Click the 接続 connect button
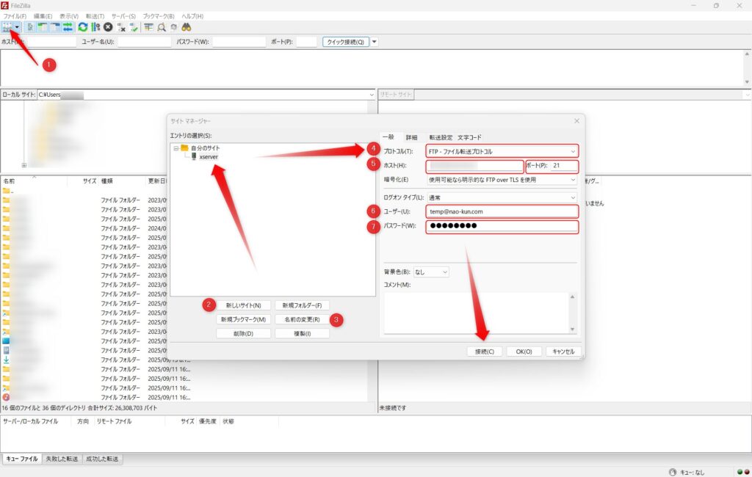The image size is (752, 477). (x=485, y=352)
